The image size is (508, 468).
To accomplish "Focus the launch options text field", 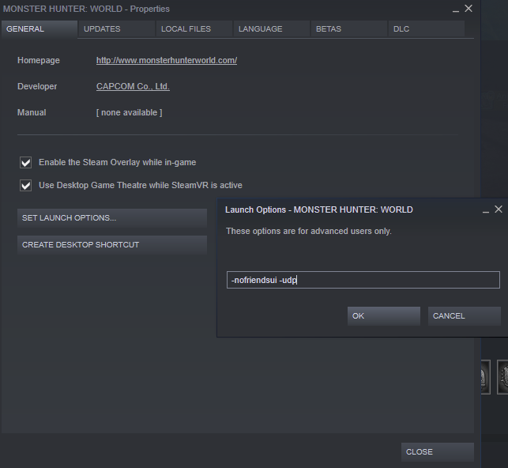I will (363, 280).
